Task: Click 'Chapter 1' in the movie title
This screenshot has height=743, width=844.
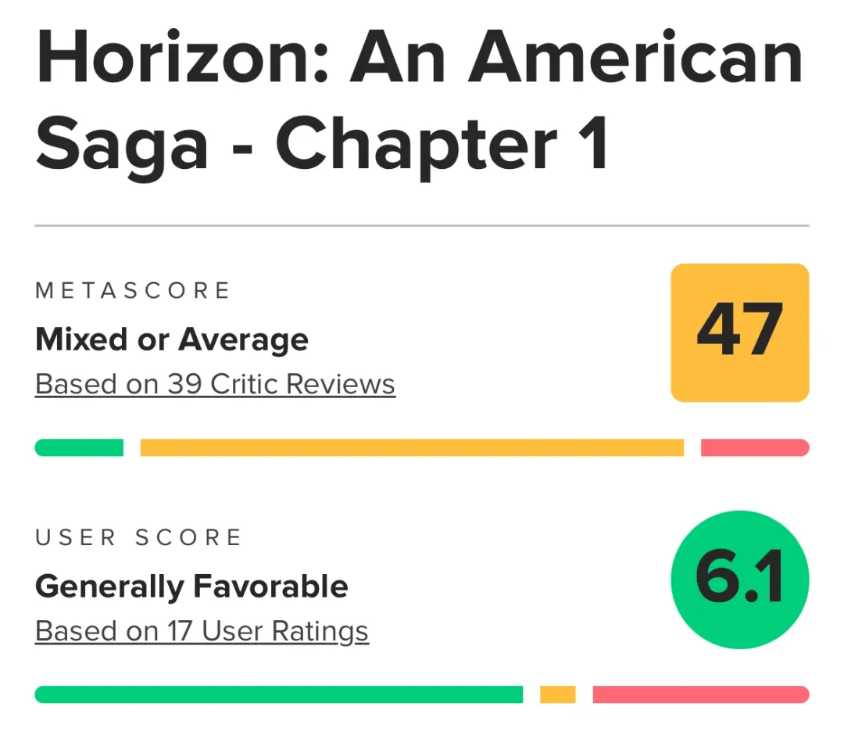Action: click(442, 145)
